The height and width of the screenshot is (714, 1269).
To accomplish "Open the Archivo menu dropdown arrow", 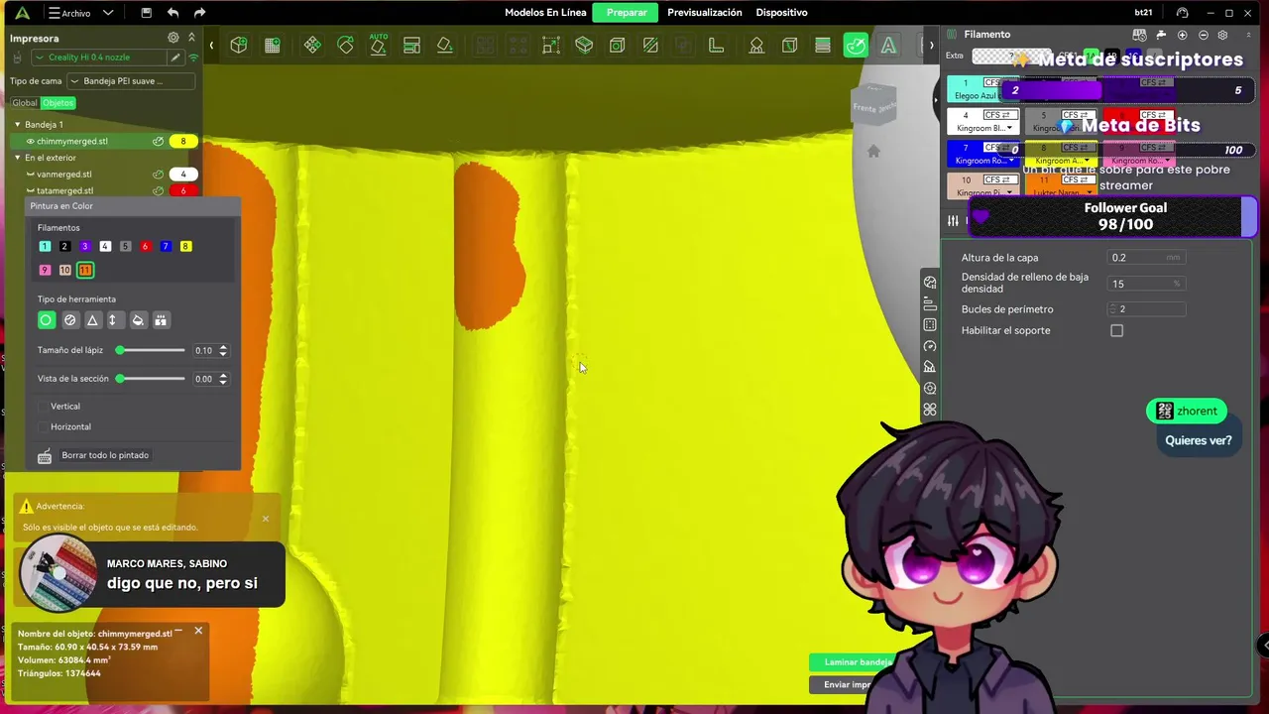I will [108, 13].
